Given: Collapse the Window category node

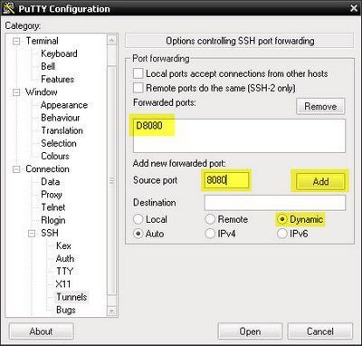Looking at the screenshot, I should coord(16,92).
